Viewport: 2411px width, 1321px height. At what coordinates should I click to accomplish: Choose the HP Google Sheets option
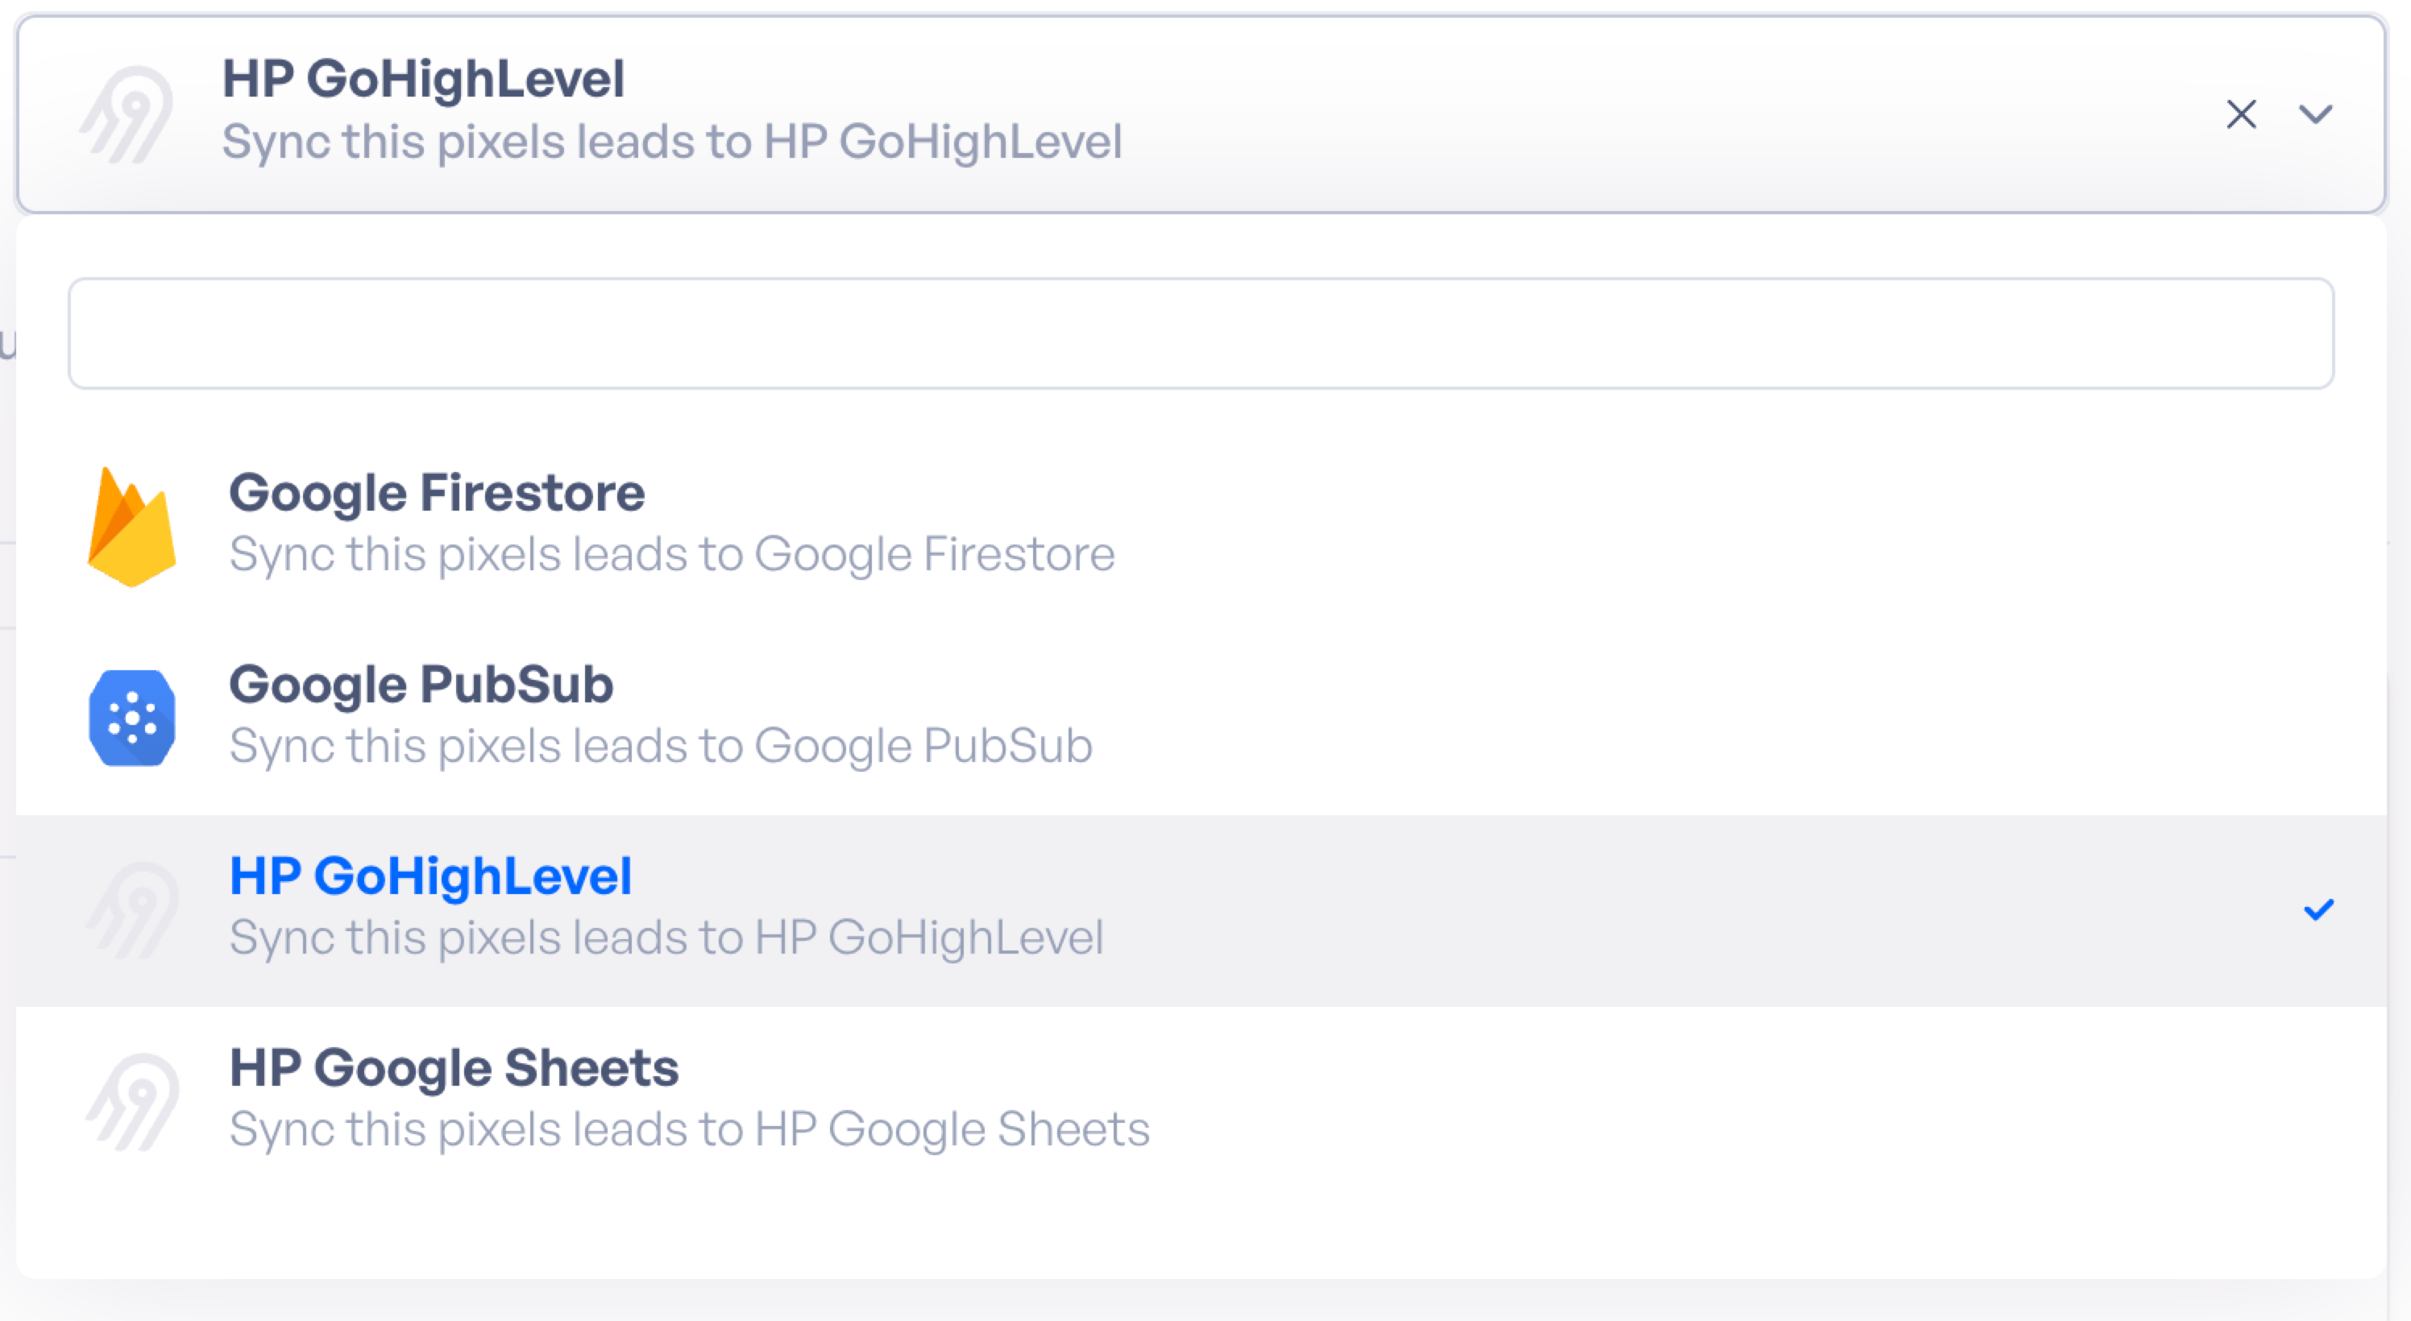point(1201,1102)
